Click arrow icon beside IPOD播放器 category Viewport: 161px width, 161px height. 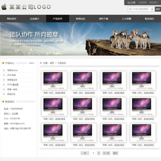[4, 85]
